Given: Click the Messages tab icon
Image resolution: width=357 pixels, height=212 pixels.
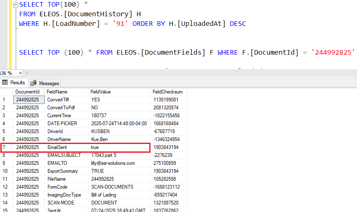Looking at the screenshot, I should (33, 83).
